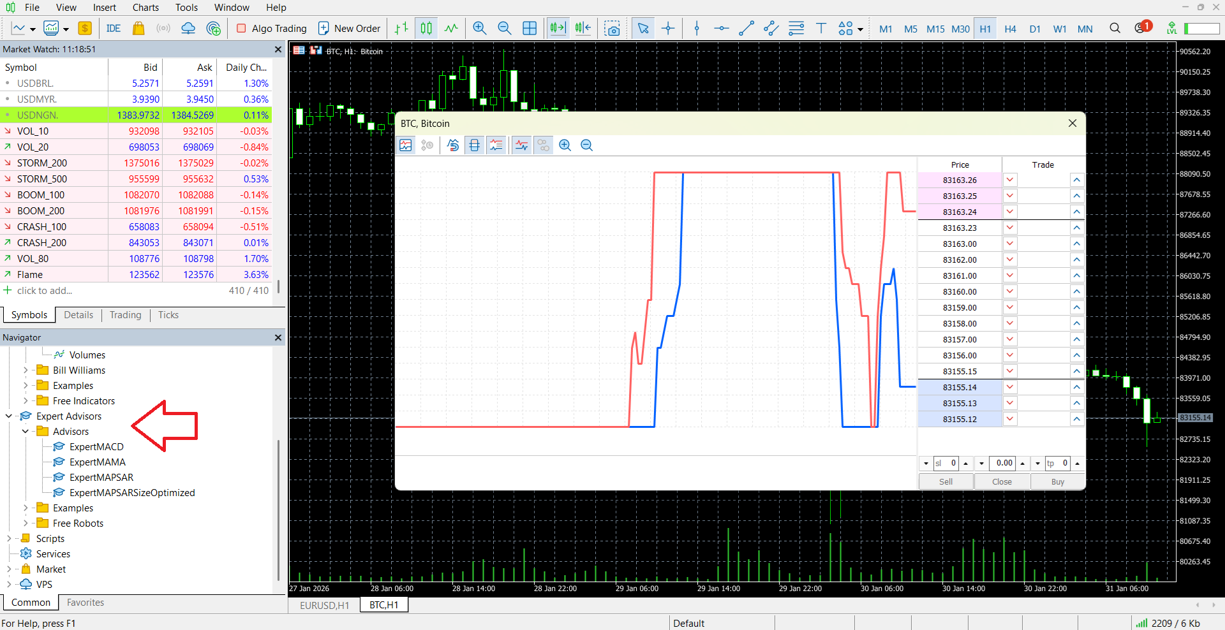The width and height of the screenshot is (1225, 630).
Task: Click the tile windows grid icon
Action: tap(530, 28)
